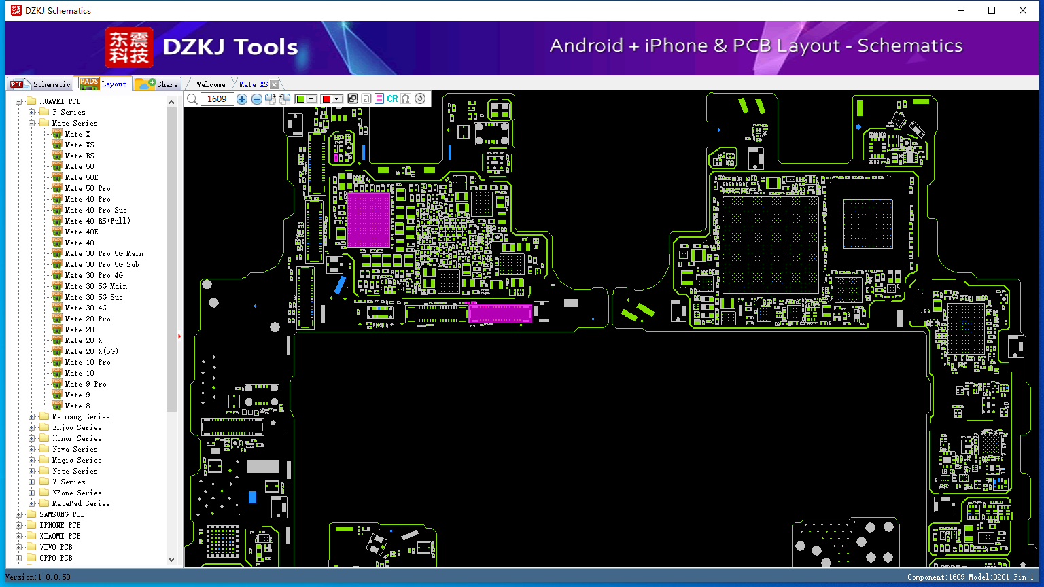The height and width of the screenshot is (587, 1044).
Task: Open the Mate RS layout
Action: tap(80, 156)
